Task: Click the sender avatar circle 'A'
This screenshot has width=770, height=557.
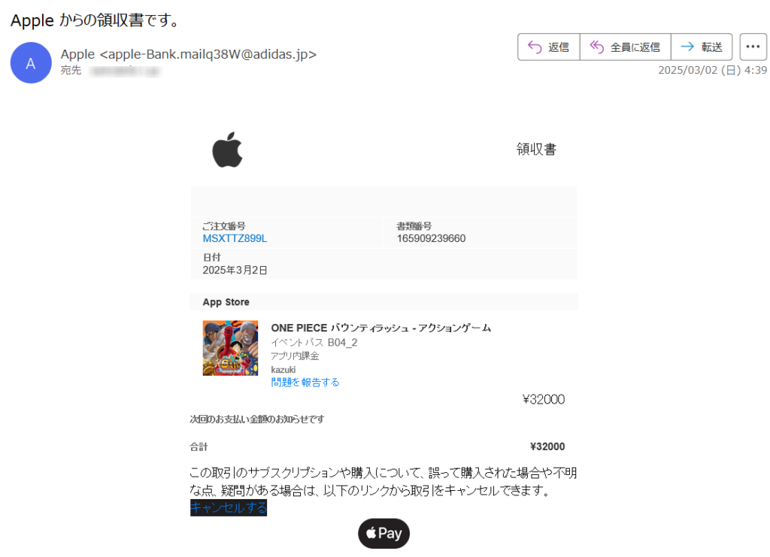Action: click(x=31, y=63)
